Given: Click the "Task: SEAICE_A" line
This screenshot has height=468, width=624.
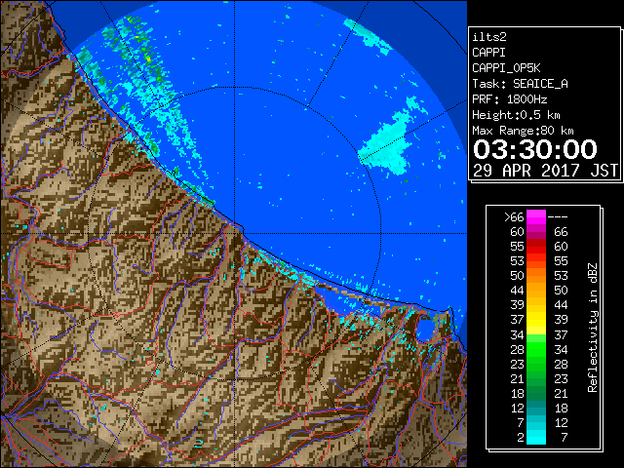Looking at the screenshot, I should click(520, 84).
